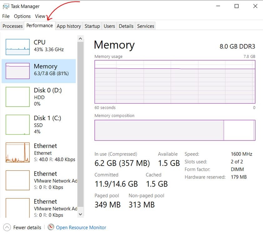Screen dimensions: 263x234
Task: Click the Open Resource Monitor link
Action: (x=81, y=227)
